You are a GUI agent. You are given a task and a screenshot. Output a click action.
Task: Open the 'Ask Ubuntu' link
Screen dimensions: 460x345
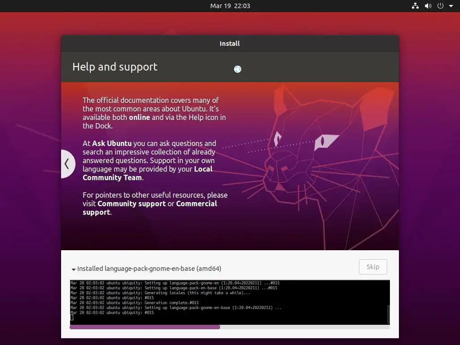point(112,143)
